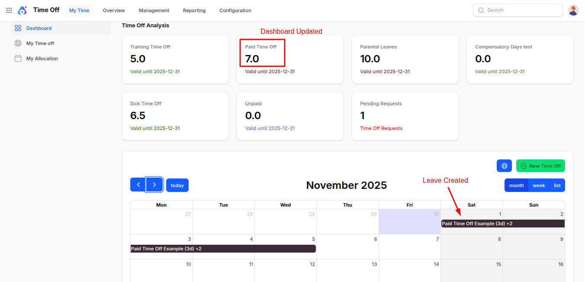Go to next month with right arrow
The height and width of the screenshot is (282, 585).
coord(154,185)
